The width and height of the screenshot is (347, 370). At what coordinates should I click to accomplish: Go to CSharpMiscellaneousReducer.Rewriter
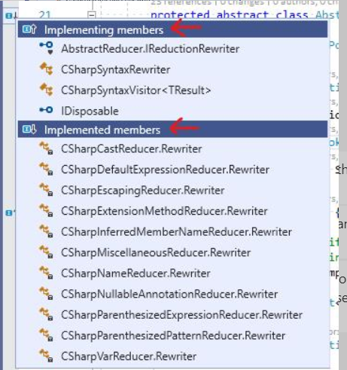click(x=156, y=252)
